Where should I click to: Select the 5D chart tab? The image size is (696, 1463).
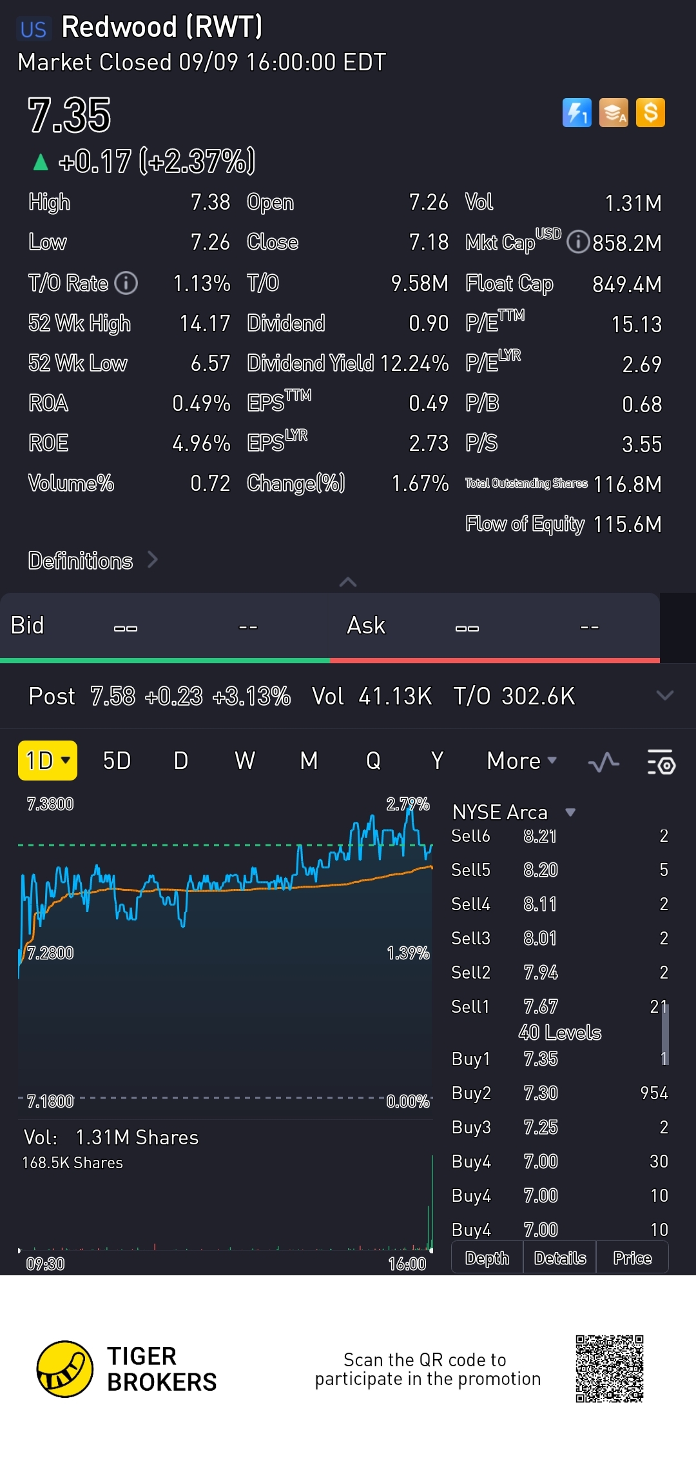(117, 761)
